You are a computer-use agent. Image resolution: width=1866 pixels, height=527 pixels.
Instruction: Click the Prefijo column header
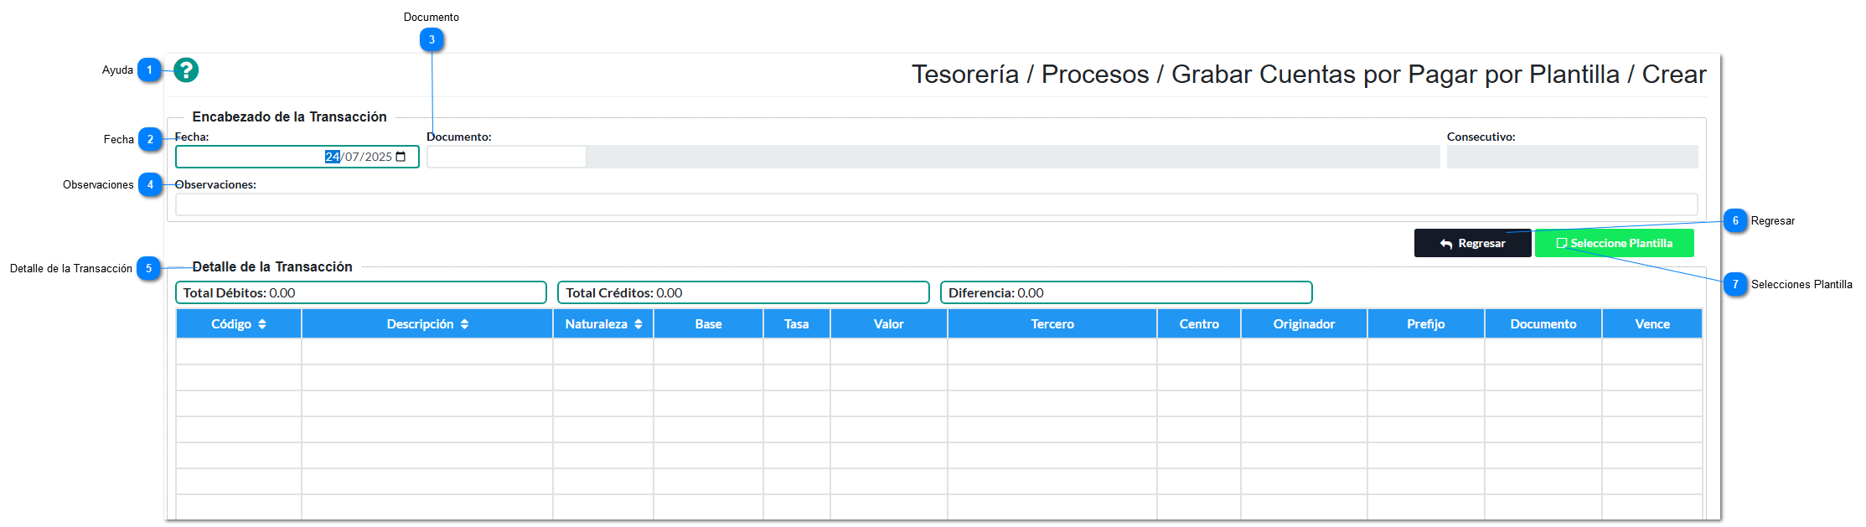point(1426,324)
